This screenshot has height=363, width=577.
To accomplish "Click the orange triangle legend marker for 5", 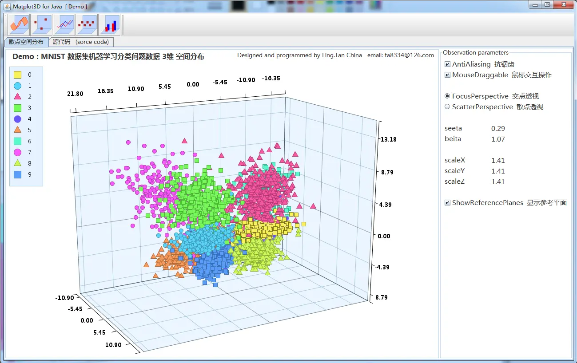I will (18, 130).
